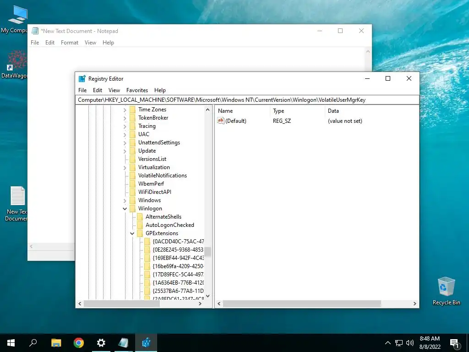Select the {1A6364EB-776B-412 key

(x=178, y=282)
